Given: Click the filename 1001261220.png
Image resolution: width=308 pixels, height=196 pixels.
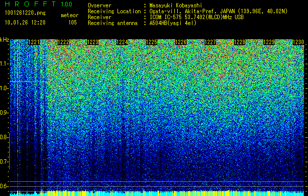Looking at the screenshot, I should pos(25,13).
